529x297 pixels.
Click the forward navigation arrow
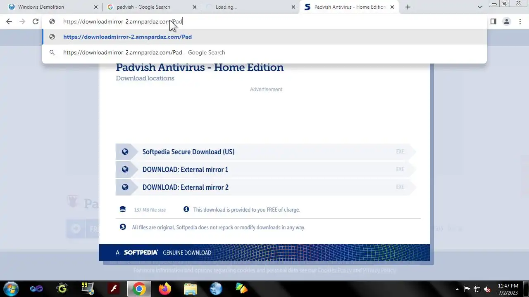(x=22, y=21)
